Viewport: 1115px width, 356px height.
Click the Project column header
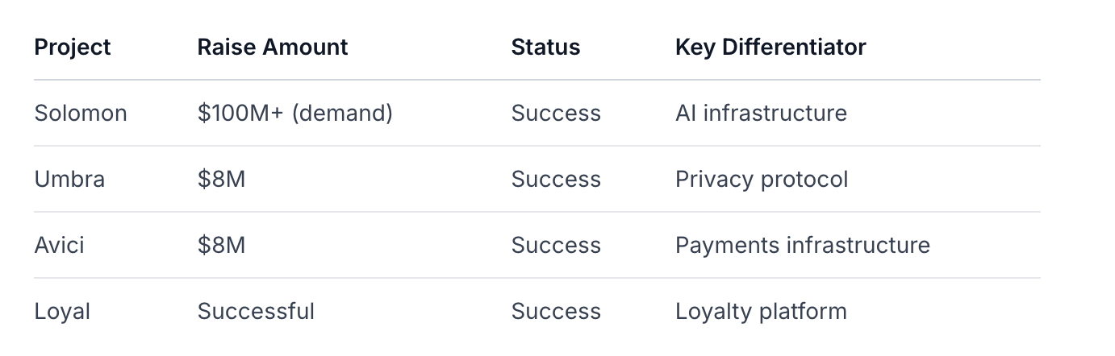coord(73,48)
